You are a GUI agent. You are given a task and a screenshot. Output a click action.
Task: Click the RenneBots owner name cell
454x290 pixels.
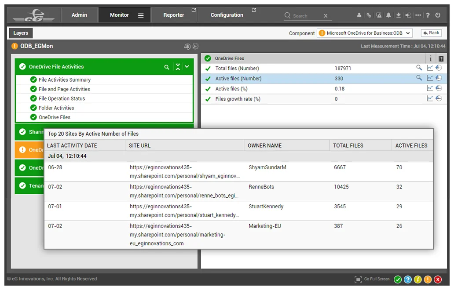261,187
